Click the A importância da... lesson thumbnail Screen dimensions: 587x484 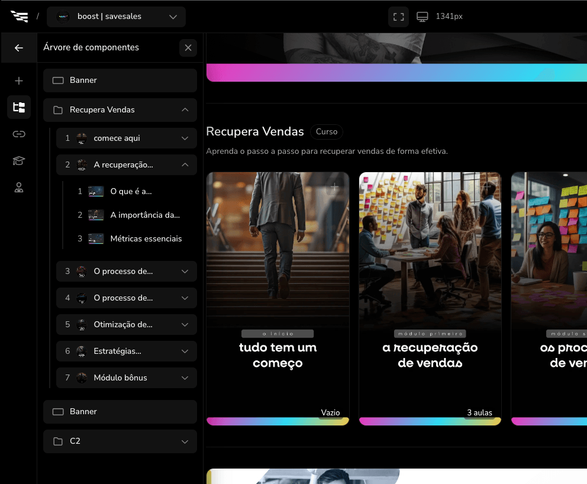click(96, 215)
